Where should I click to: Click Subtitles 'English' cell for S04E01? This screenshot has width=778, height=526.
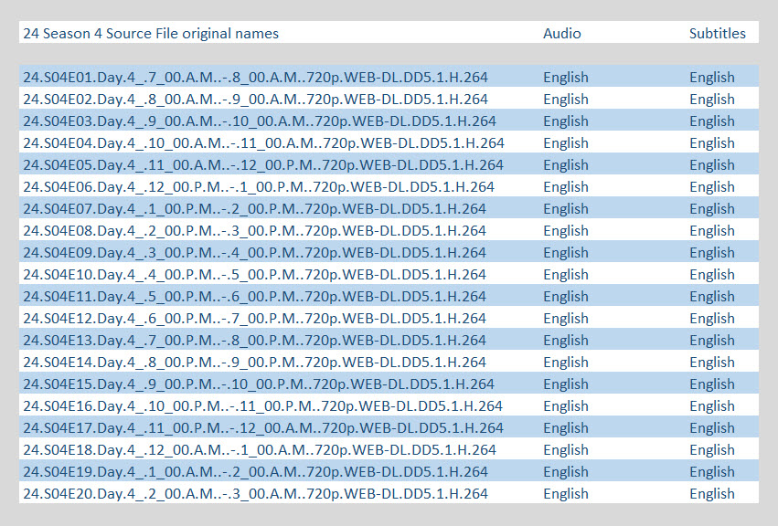[x=712, y=78]
